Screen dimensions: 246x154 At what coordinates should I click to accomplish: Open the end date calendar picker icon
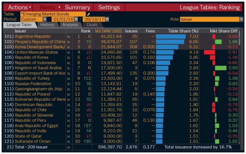(x=107, y=19)
